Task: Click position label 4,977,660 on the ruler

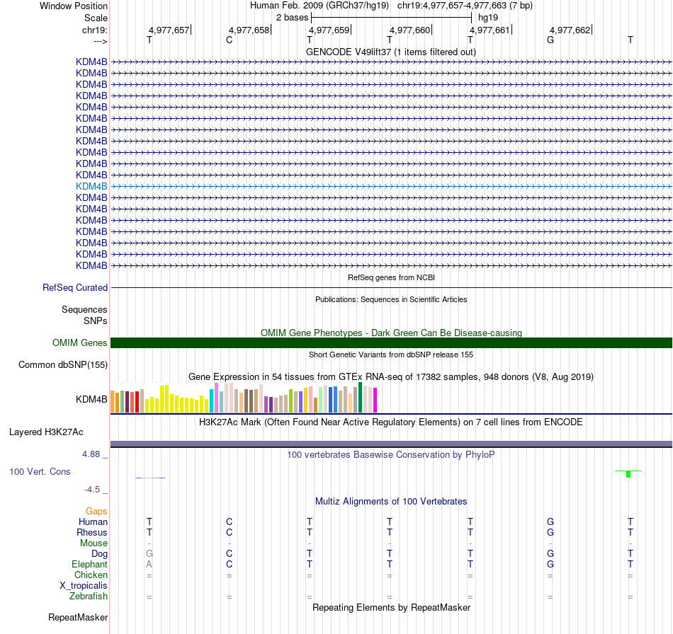Action: (409, 30)
